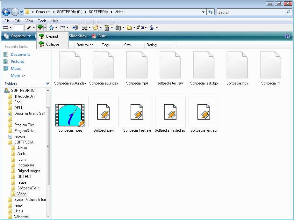This screenshot has height=220, width=294.
Task: Open the Edit menu
Action: pos(18,21)
